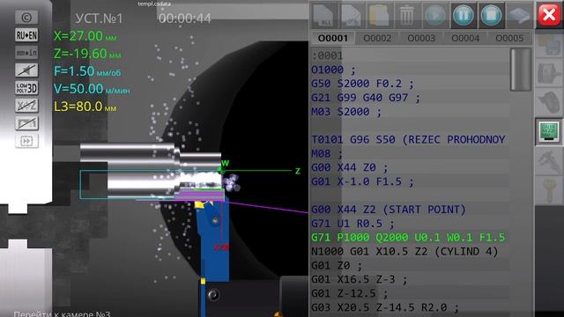Screen dimensions: 564x317
Task: Open the program folder icon
Action: click(379, 16)
